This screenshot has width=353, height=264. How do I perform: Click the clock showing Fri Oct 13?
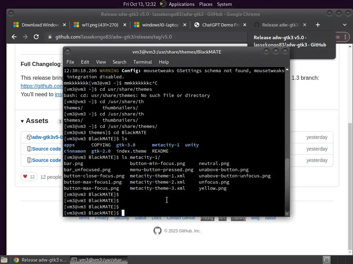140,4
